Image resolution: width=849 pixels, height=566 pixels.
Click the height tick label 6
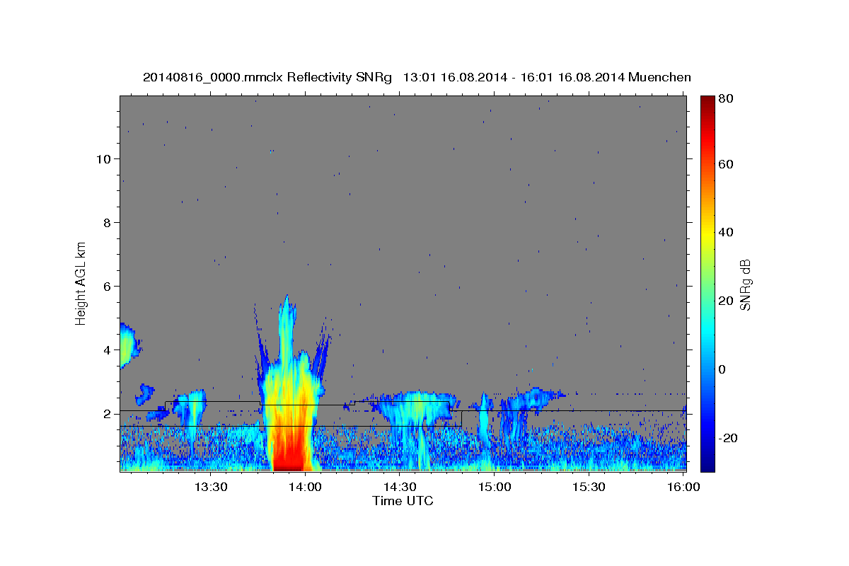point(106,286)
